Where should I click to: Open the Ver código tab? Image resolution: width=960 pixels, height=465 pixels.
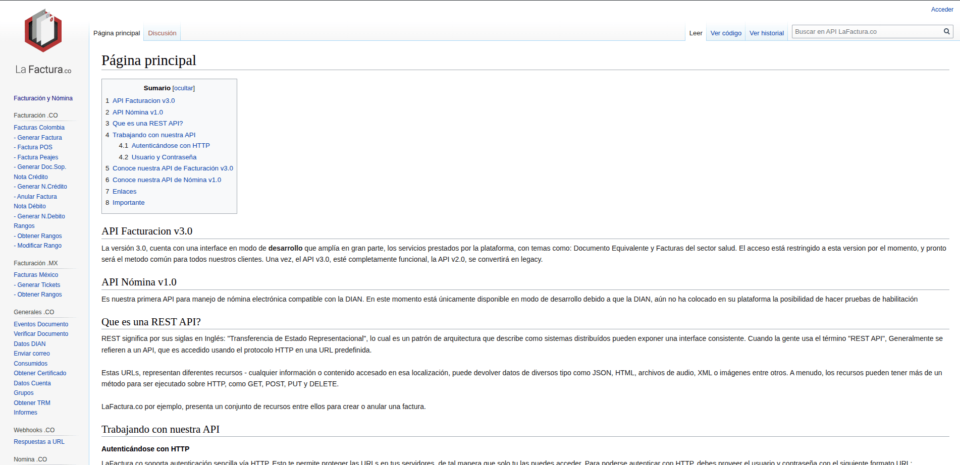pyautogui.click(x=726, y=33)
